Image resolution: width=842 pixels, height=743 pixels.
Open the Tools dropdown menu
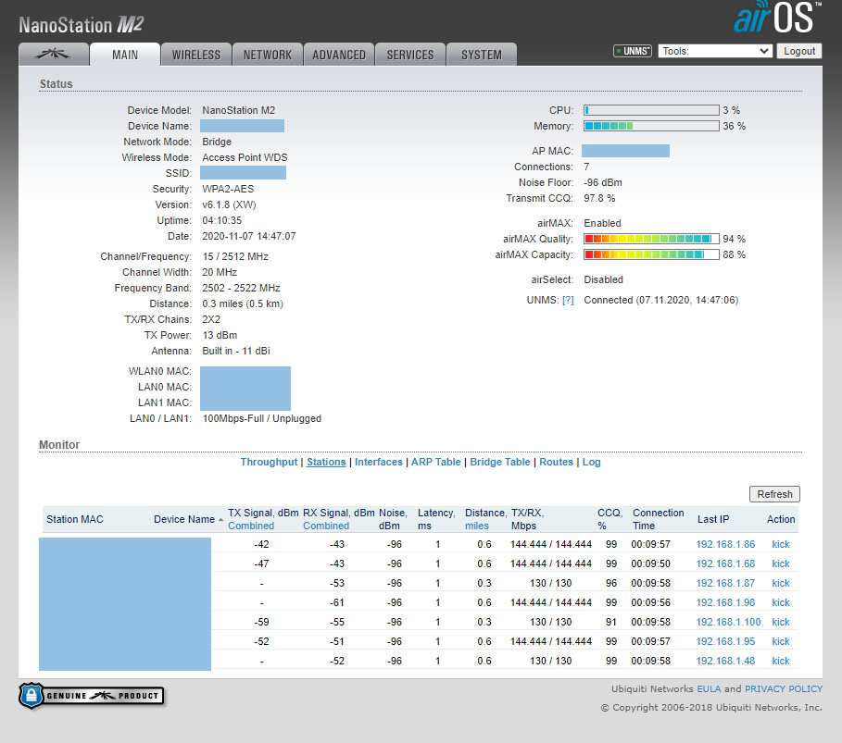coord(714,52)
